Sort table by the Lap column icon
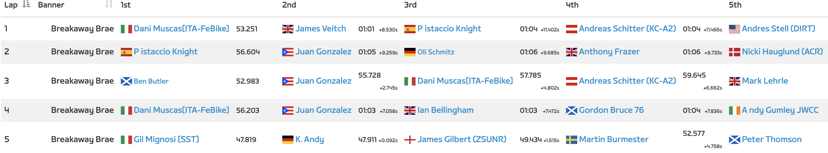The width and height of the screenshot is (828, 153). (26, 4)
